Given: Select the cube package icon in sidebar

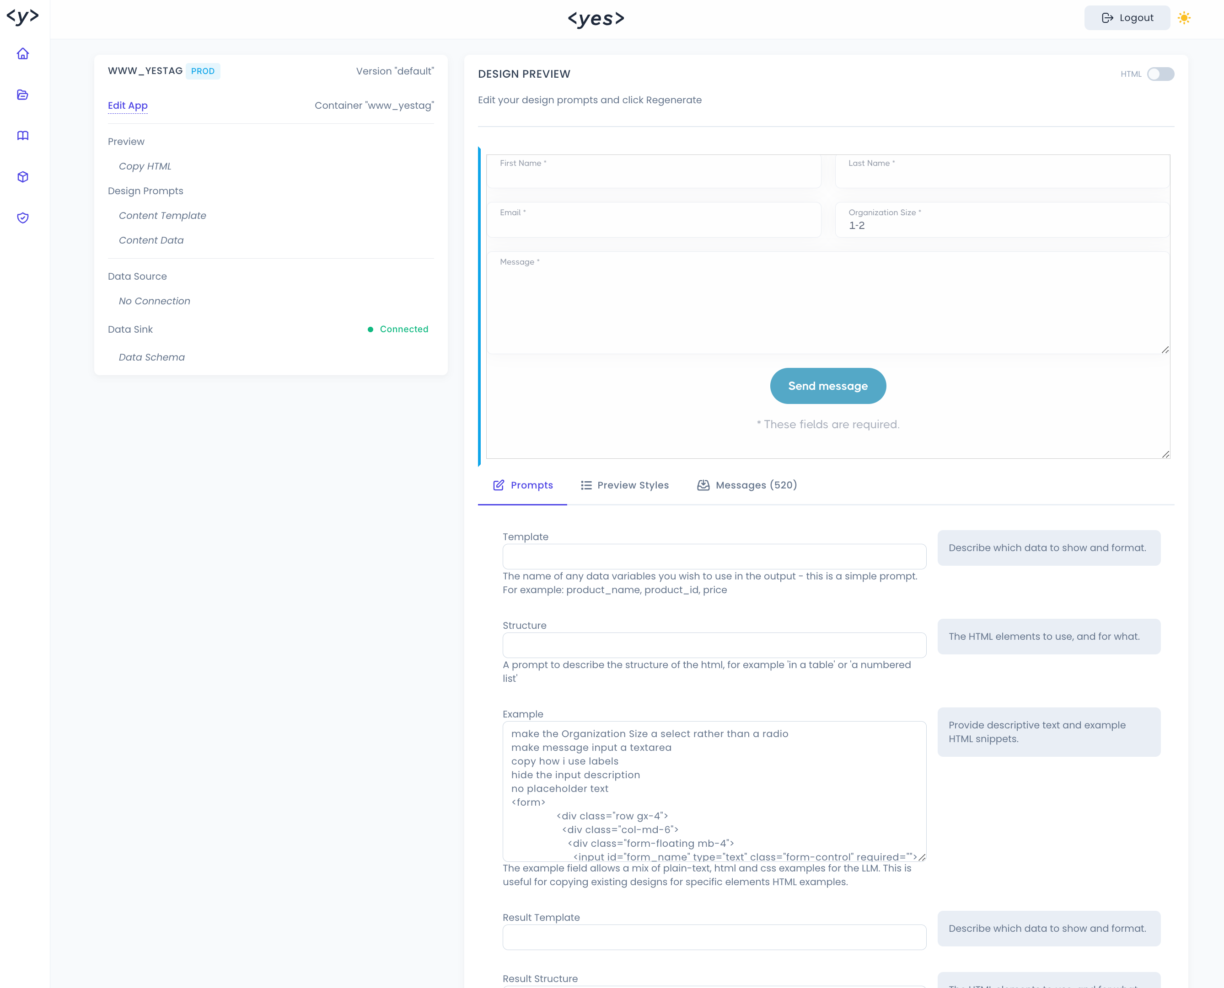Looking at the screenshot, I should coord(23,177).
